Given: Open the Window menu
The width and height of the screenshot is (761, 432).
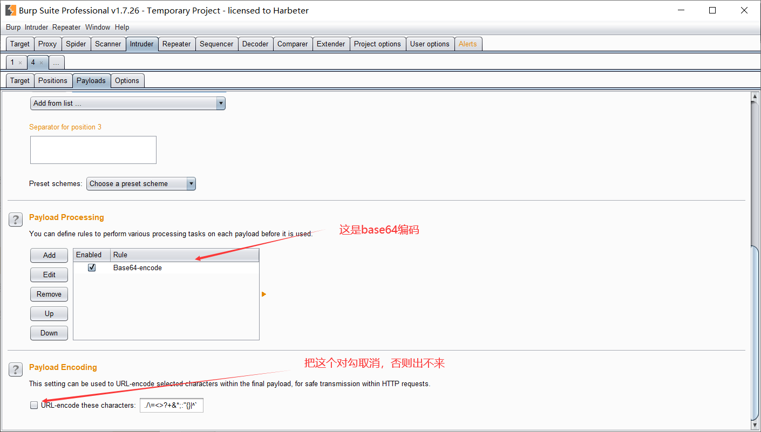Looking at the screenshot, I should click(x=98, y=27).
